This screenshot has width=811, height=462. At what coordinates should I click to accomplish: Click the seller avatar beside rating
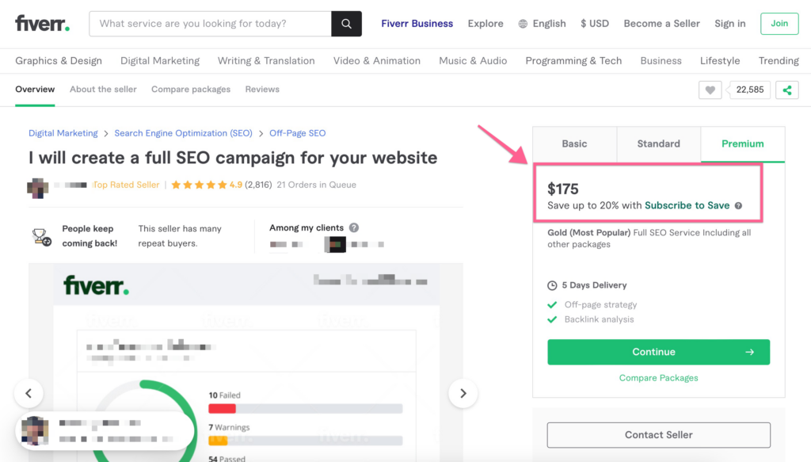pos(38,188)
